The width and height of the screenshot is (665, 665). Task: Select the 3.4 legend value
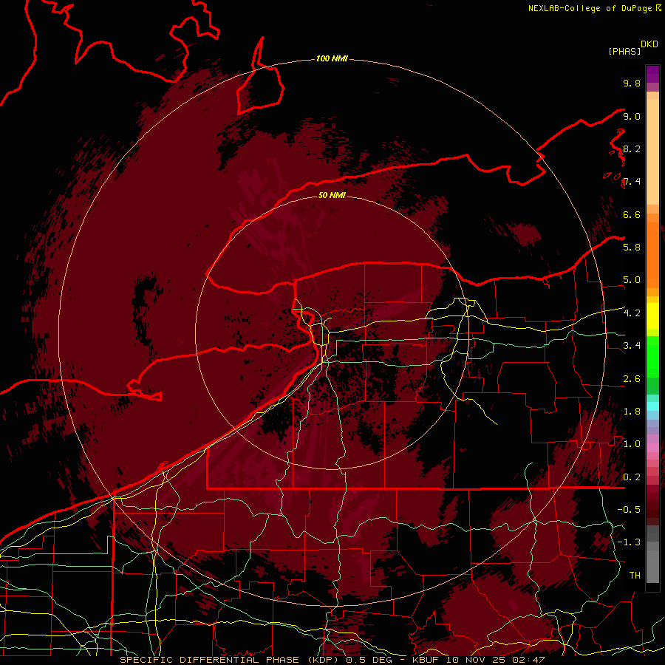[x=632, y=345]
